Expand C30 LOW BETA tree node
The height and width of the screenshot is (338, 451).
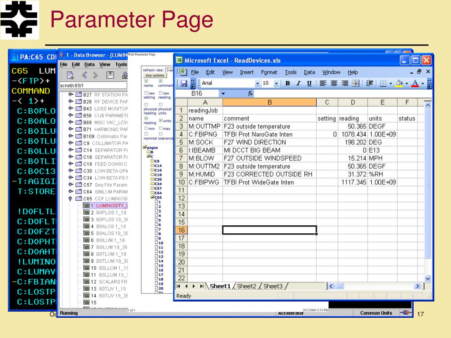coord(70,171)
